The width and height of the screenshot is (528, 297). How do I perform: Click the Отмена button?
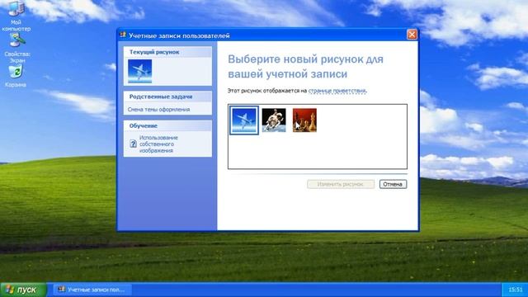pos(393,184)
